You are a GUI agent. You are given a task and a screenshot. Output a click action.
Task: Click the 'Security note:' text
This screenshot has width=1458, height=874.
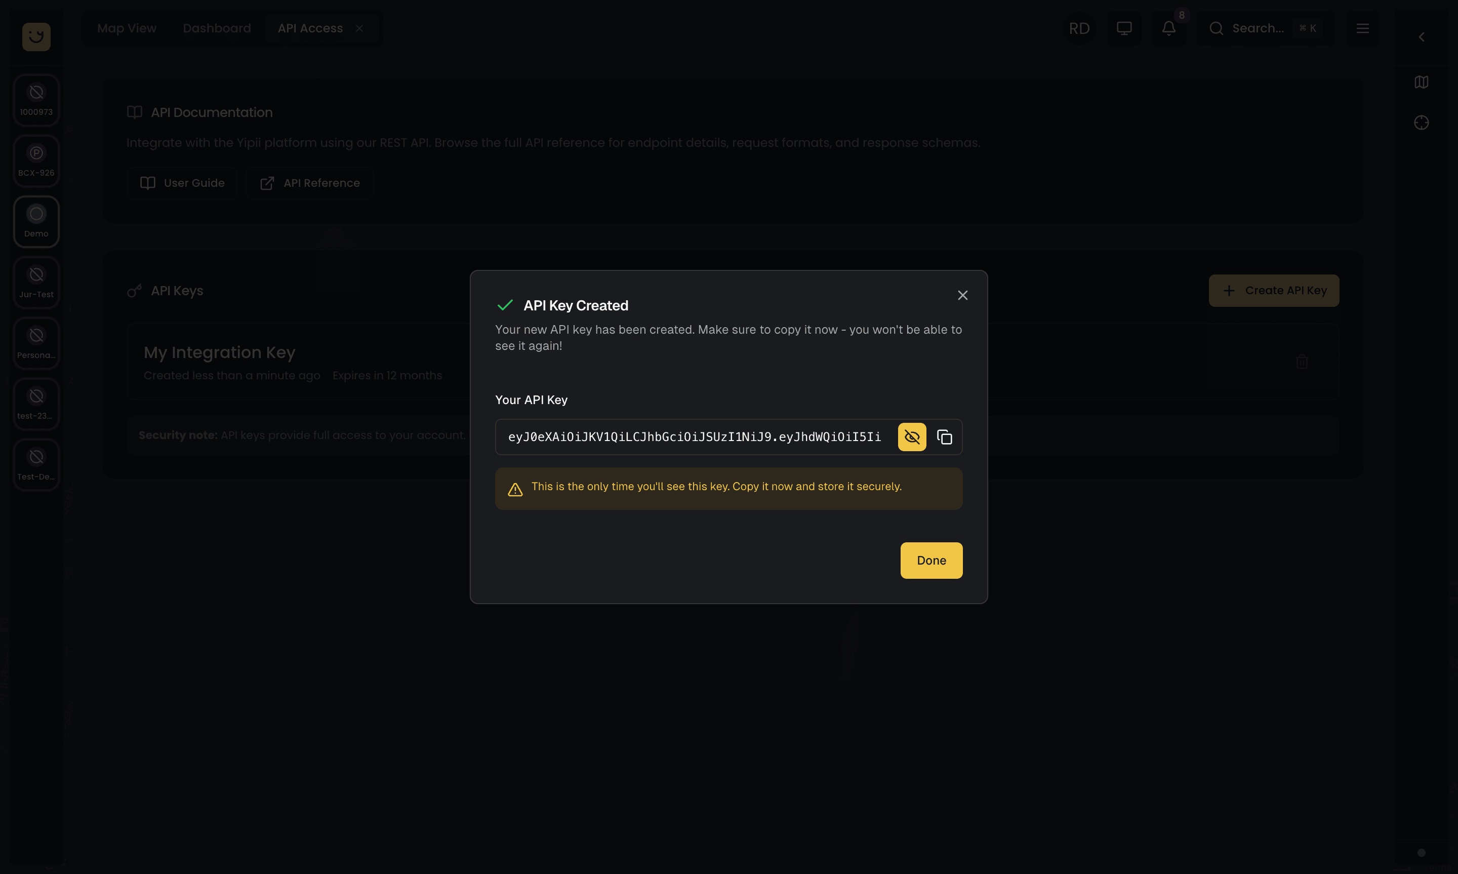[178, 435]
